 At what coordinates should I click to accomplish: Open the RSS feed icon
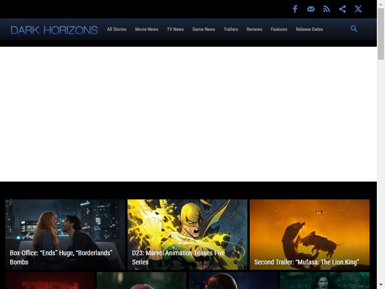point(327,9)
